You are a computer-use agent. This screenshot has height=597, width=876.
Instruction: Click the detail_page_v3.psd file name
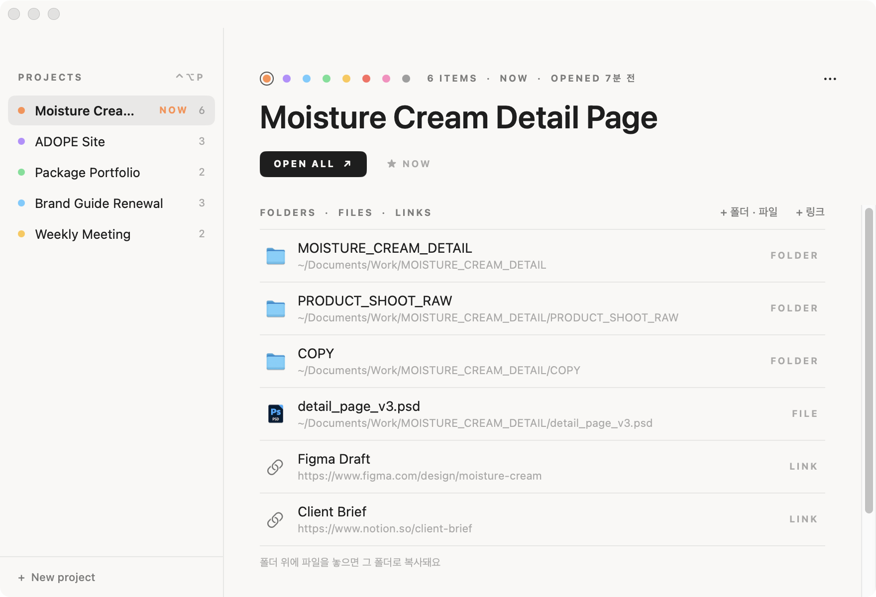[x=359, y=406]
